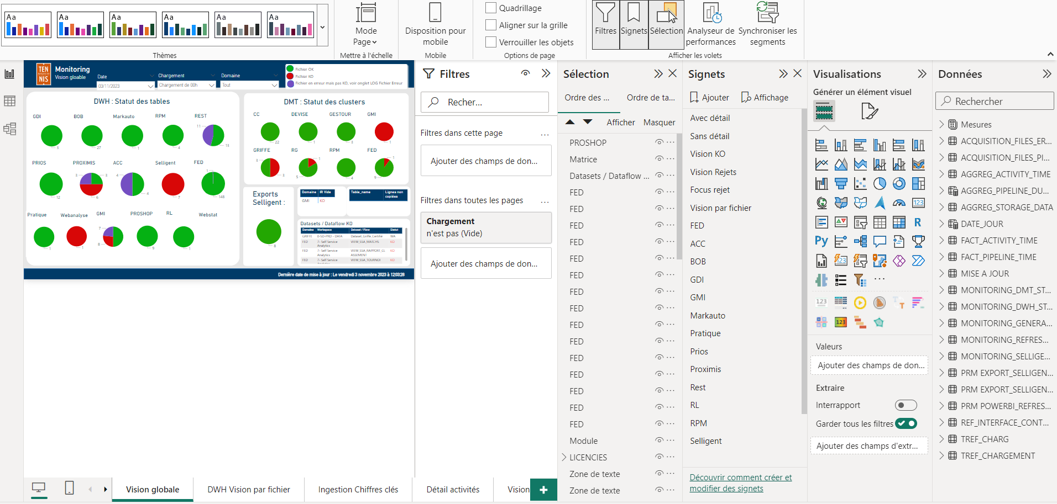Expand the Mesures data table
The height and width of the screenshot is (504, 1057).
click(x=941, y=125)
